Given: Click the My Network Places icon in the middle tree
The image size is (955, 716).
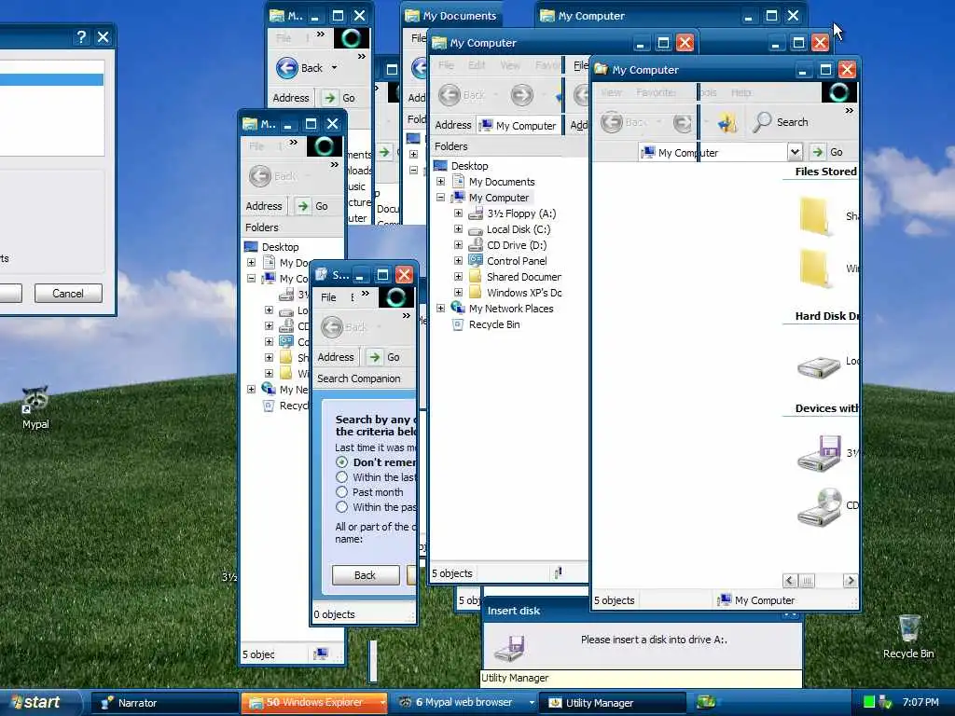Looking at the screenshot, I should tap(458, 308).
